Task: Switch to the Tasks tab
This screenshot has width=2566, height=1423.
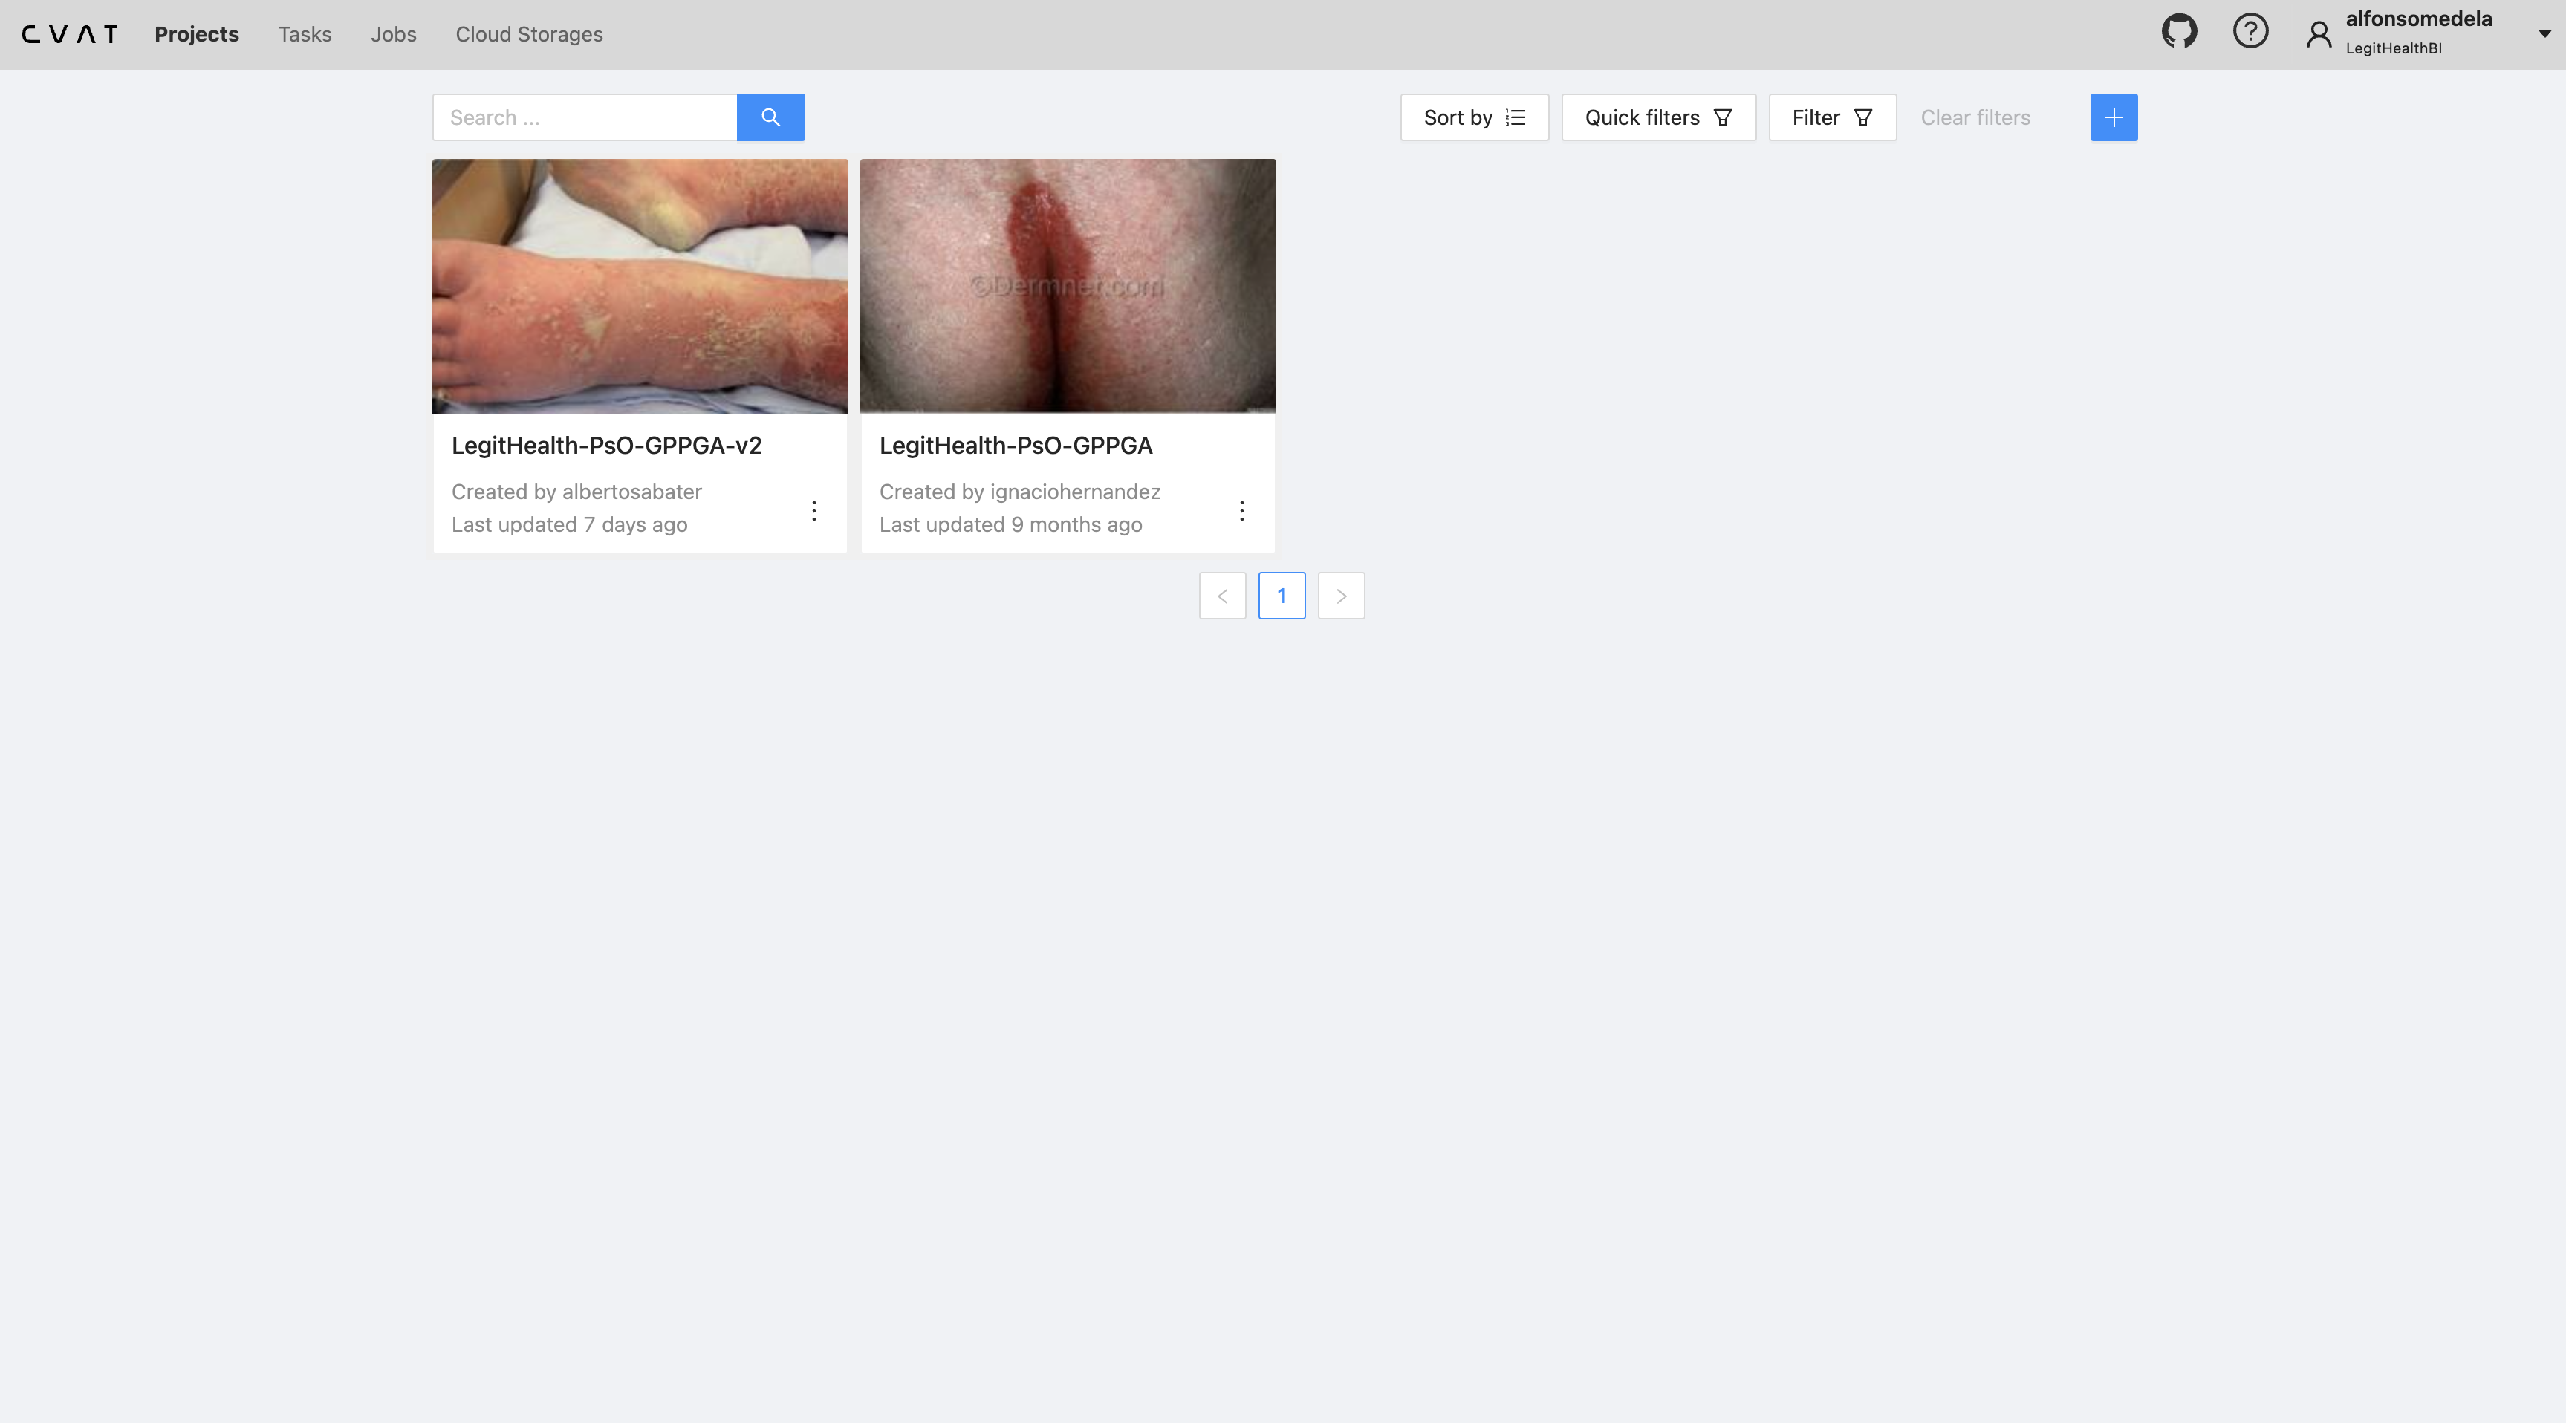Action: point(305,34)
